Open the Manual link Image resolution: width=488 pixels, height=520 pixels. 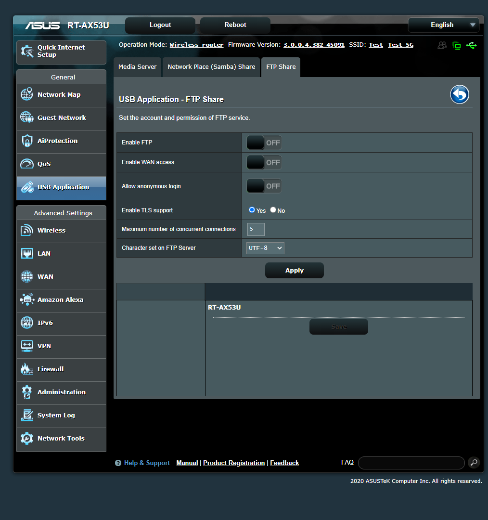click(187, 463)
